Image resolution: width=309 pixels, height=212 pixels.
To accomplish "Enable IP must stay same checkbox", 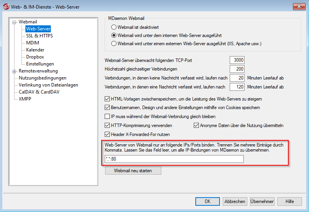I will point(107,117).
